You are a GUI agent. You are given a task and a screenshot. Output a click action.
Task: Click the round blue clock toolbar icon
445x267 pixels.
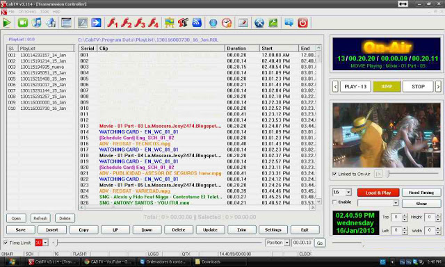pos(213,23)
